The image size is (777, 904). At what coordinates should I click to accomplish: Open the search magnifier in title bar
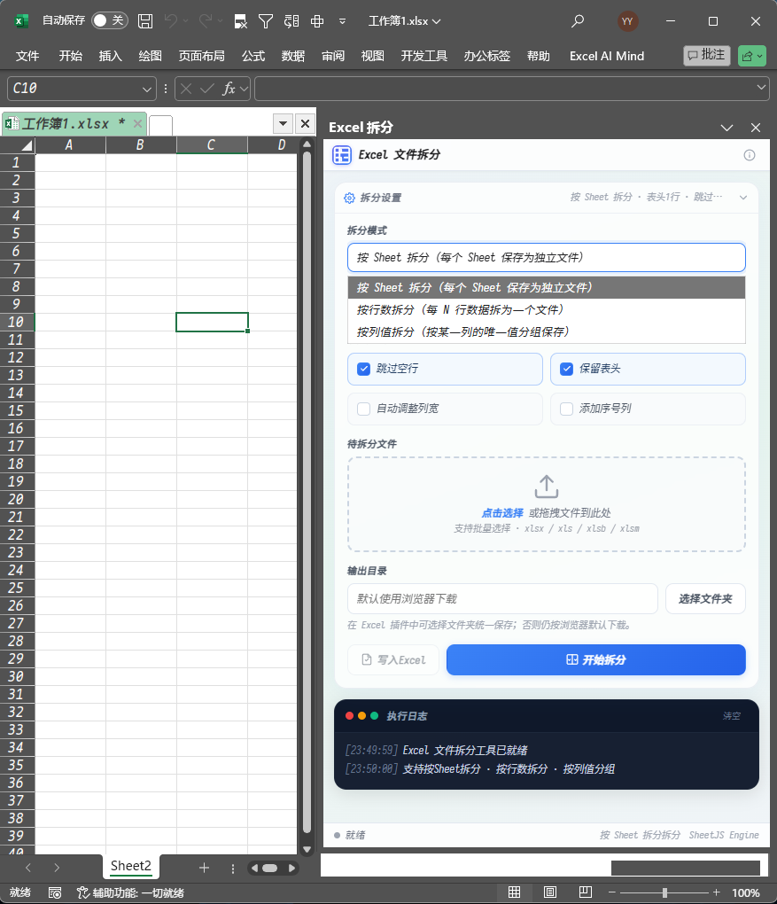click(577, 21)
